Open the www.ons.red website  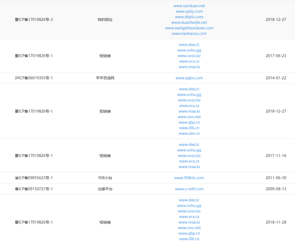coord(189,117)
